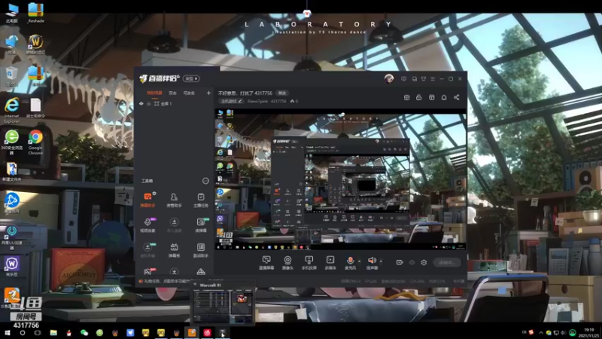This screenshot has height=339, width=602.
Task: Open Windows Start menu
Action: point(7,332)
